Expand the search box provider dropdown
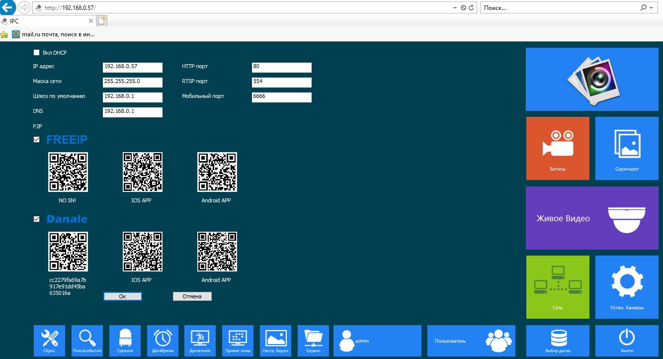Screen dimensions: 663x359 click(x=652, y=8)
